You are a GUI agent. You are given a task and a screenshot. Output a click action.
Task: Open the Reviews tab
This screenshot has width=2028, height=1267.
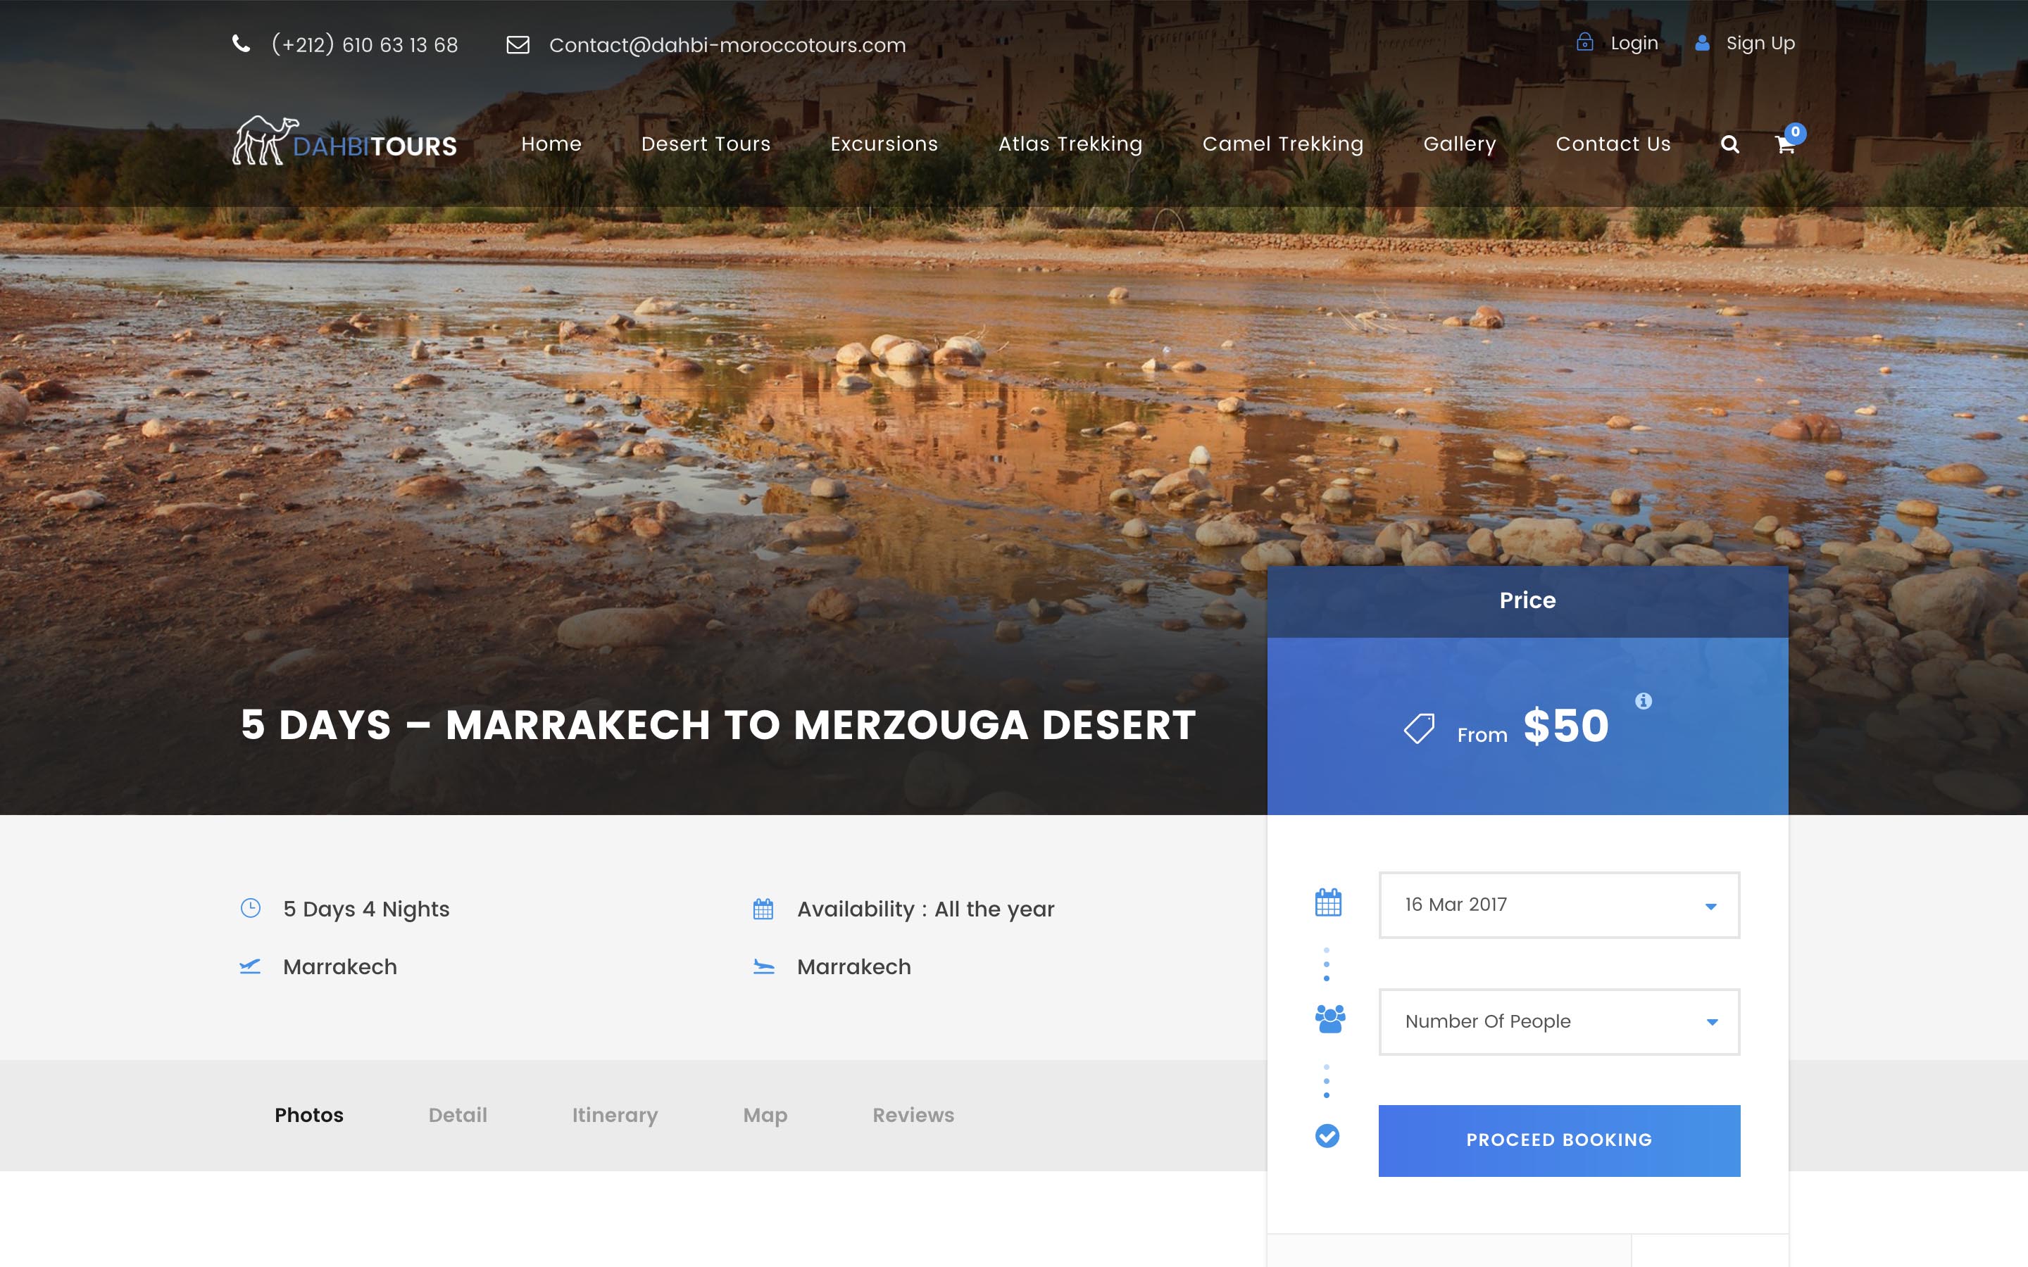click(913, 1116)
